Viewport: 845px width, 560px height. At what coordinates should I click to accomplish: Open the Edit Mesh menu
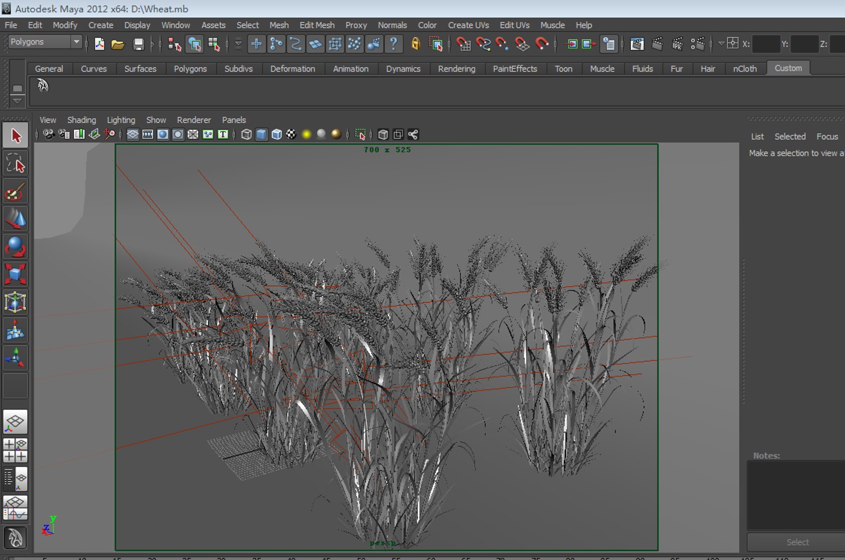coord(317,25)
